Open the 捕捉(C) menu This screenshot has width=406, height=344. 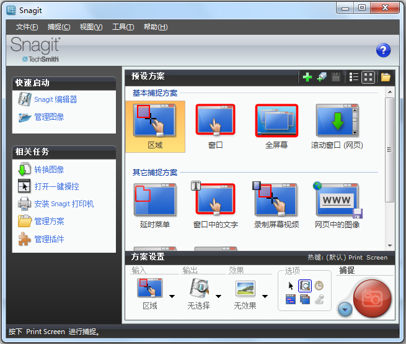click(x=59, y=27)
